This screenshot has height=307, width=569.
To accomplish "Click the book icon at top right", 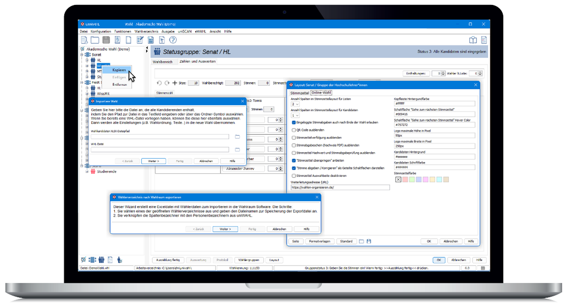I will [x=473, y=40].
